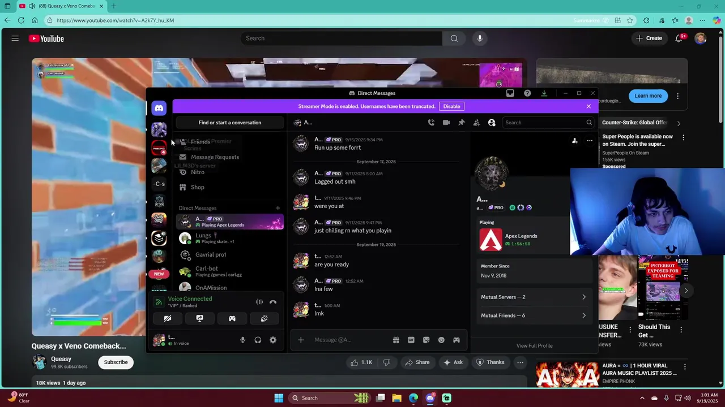Click YouTube search box
Screen dimensions: 725x407
tap(342, 38)
